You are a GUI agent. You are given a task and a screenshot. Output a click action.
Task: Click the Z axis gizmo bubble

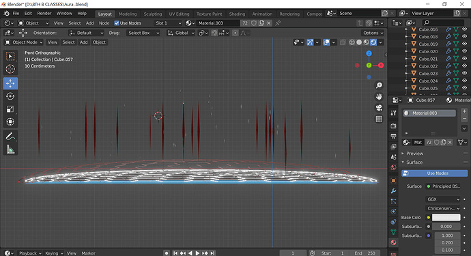[x=369, y=53]
